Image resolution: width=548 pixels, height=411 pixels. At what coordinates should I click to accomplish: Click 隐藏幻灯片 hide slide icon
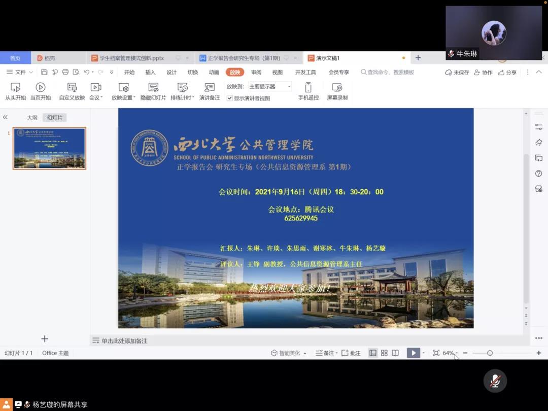tap(153, 88)
